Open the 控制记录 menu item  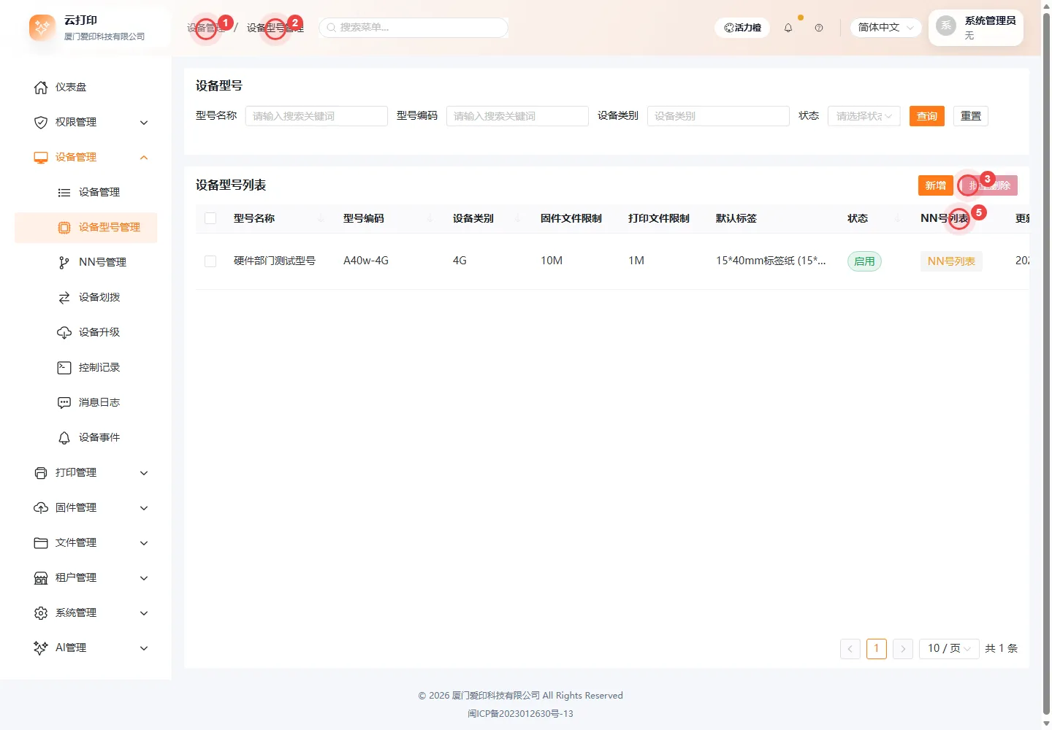[86, 368]
